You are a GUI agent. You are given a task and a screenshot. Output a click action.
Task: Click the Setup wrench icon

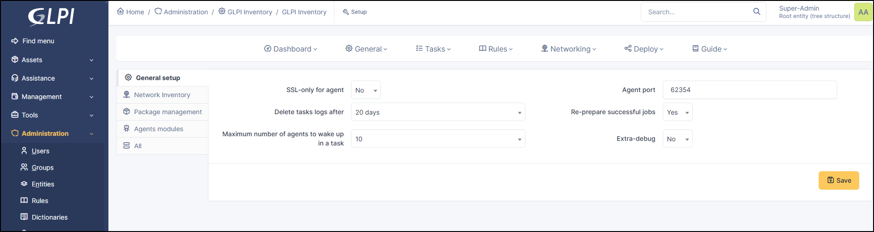(x=345, y=12)
